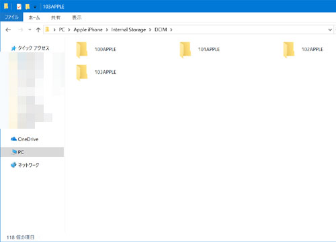The image size is (336, 242).
Task: Open the 103APPLE folder icon
Action: [82, 72]
